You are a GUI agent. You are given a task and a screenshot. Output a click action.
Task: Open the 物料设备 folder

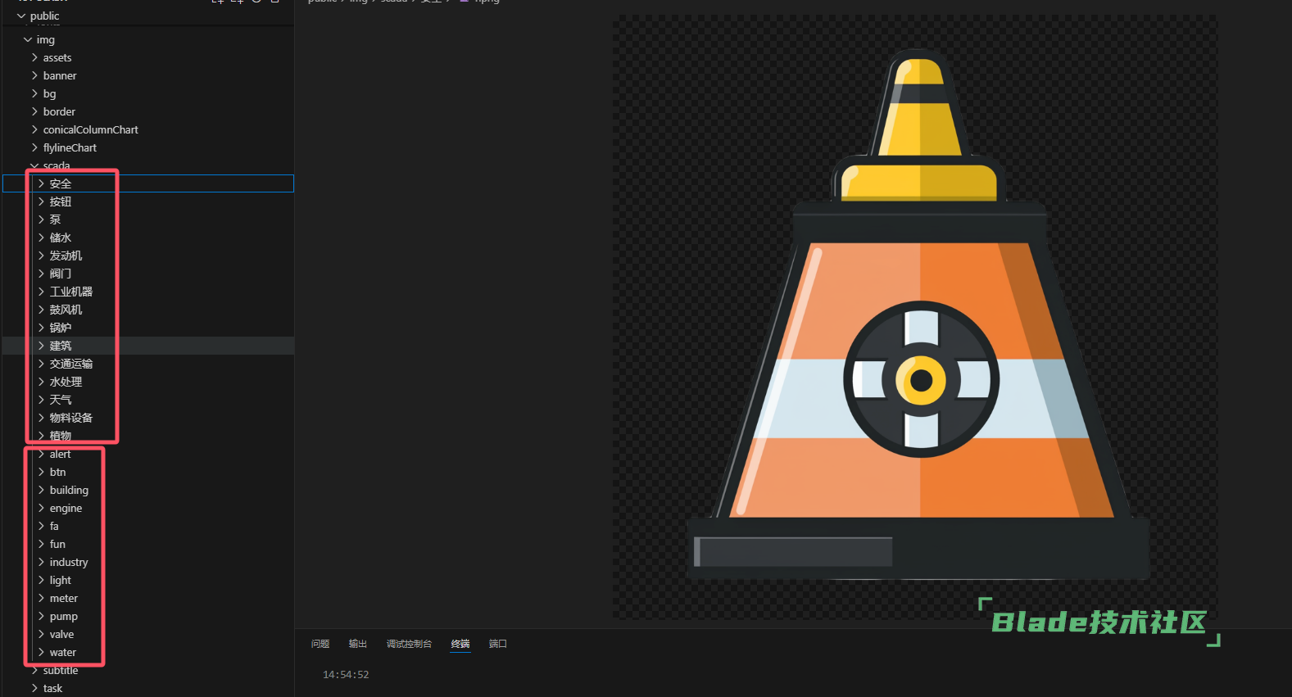(70, 418)
